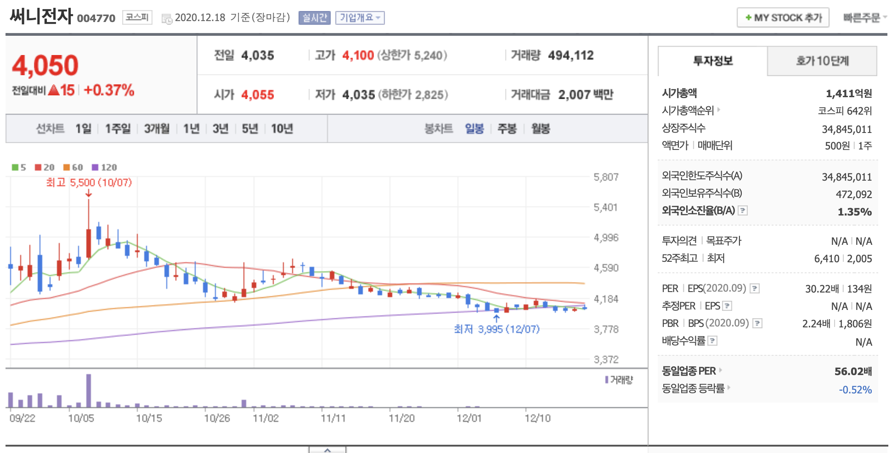Open the 빠른주문 dropdown
Image resolution: width=892 pixels, height=453 pixels.
[x=865, y=18]
